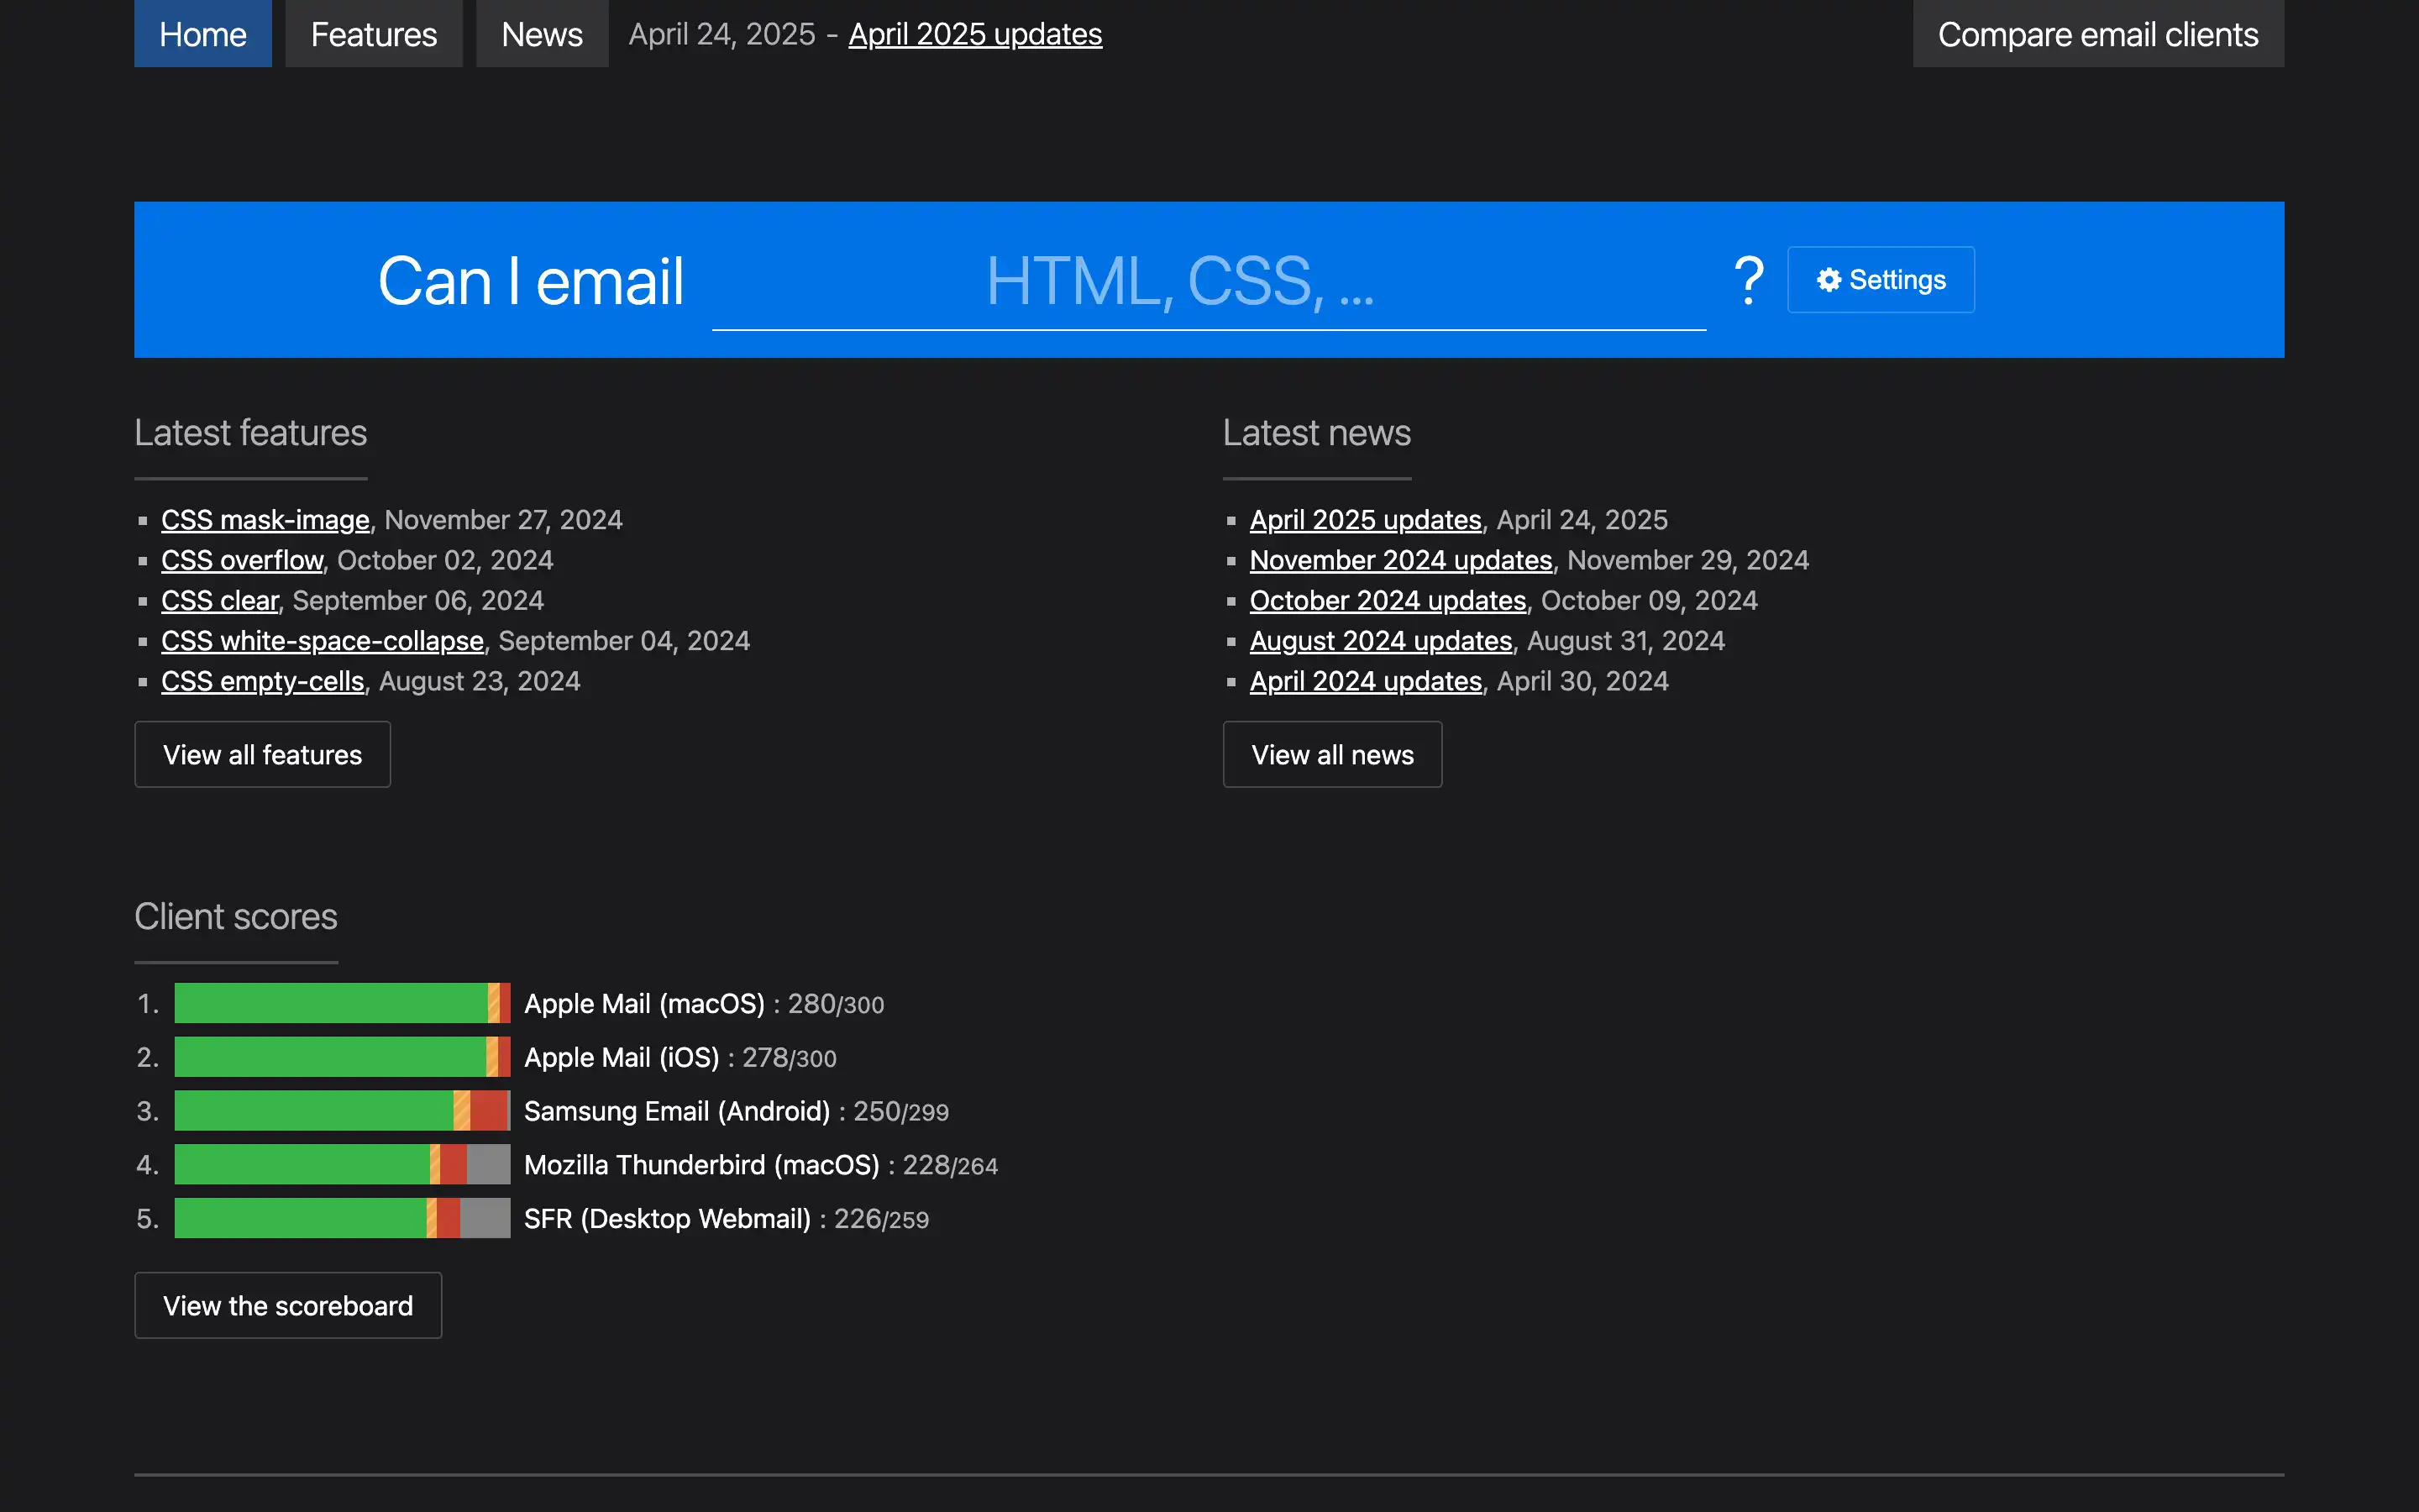Viewport: 2419px width, 1512px height.
Task: Open April 2025 updates in Latest news
Action: (x=1366, y=520)
